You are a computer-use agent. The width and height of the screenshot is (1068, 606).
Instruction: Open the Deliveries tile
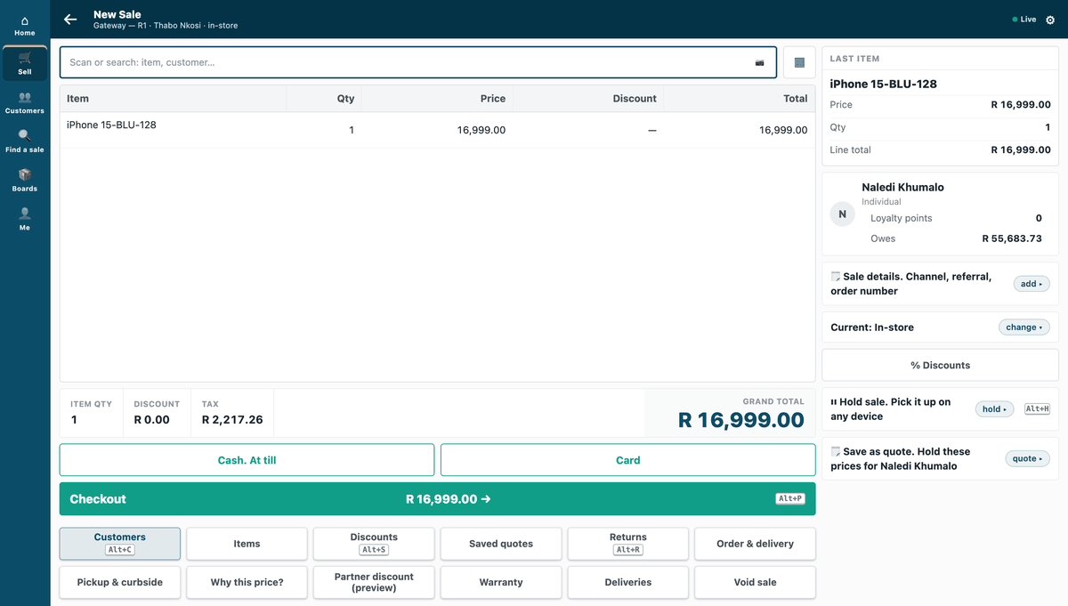(628, 582)
